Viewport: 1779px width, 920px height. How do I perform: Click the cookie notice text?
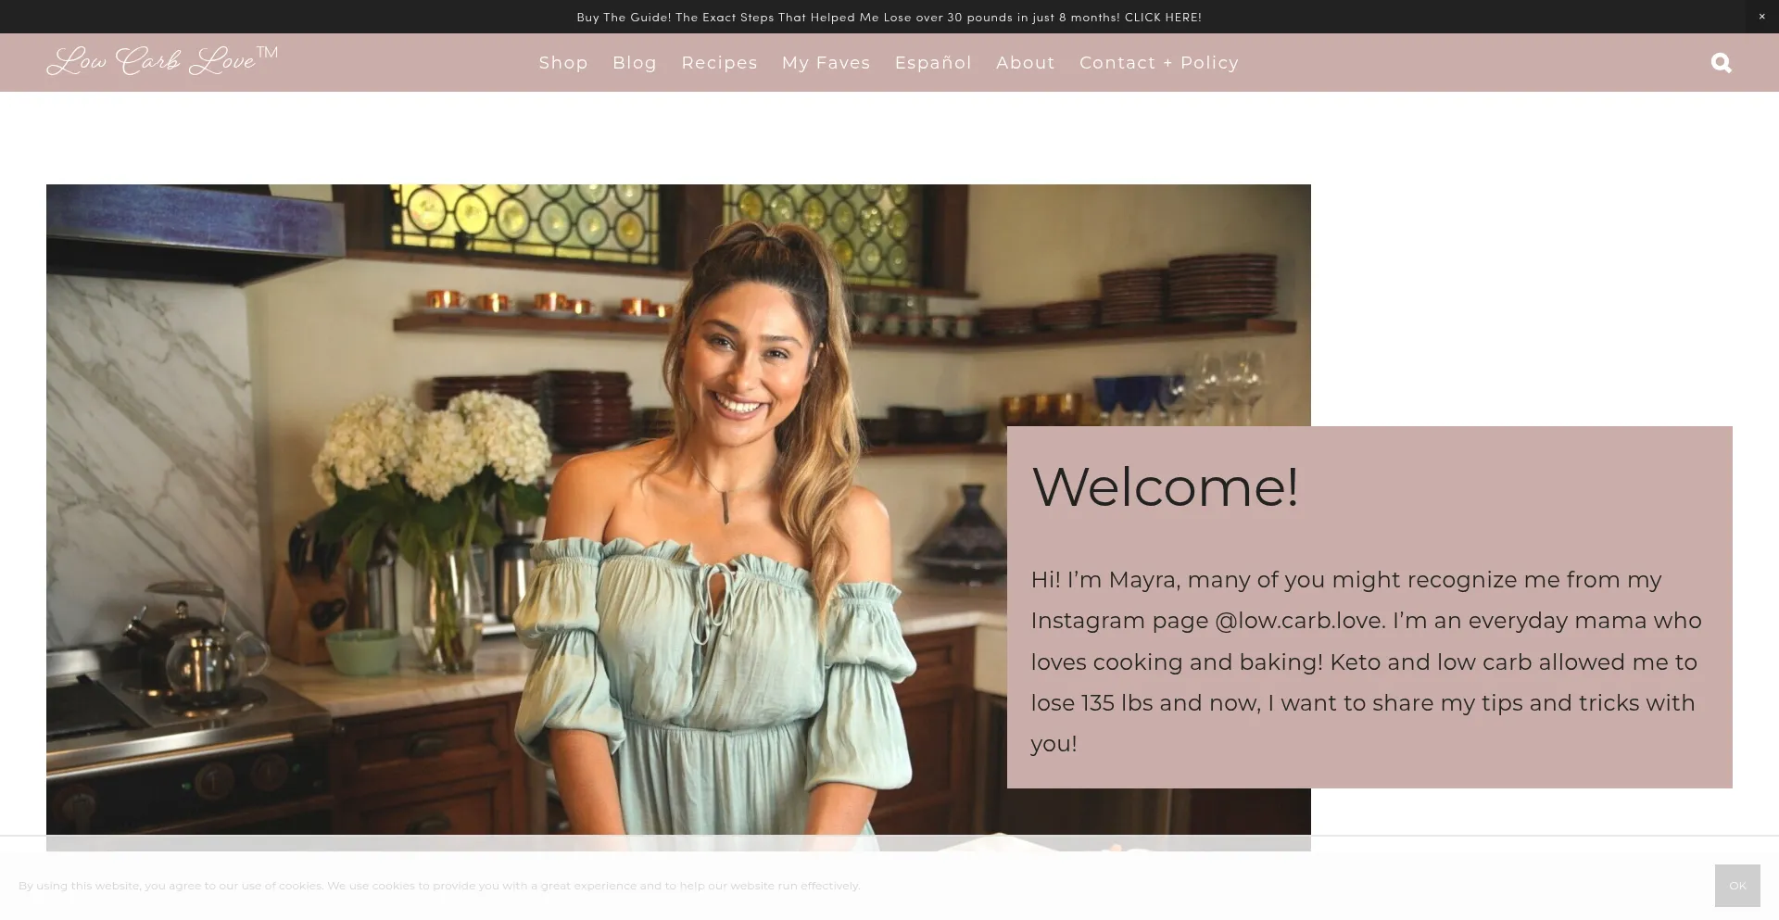[x=439, y=886]
